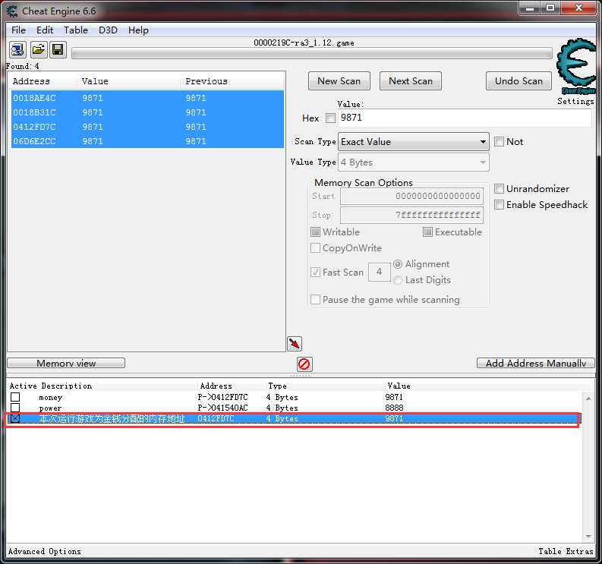
Task: Click the address list vertical scrollbar
Action: pyautogui.click(x=588, y=467)
